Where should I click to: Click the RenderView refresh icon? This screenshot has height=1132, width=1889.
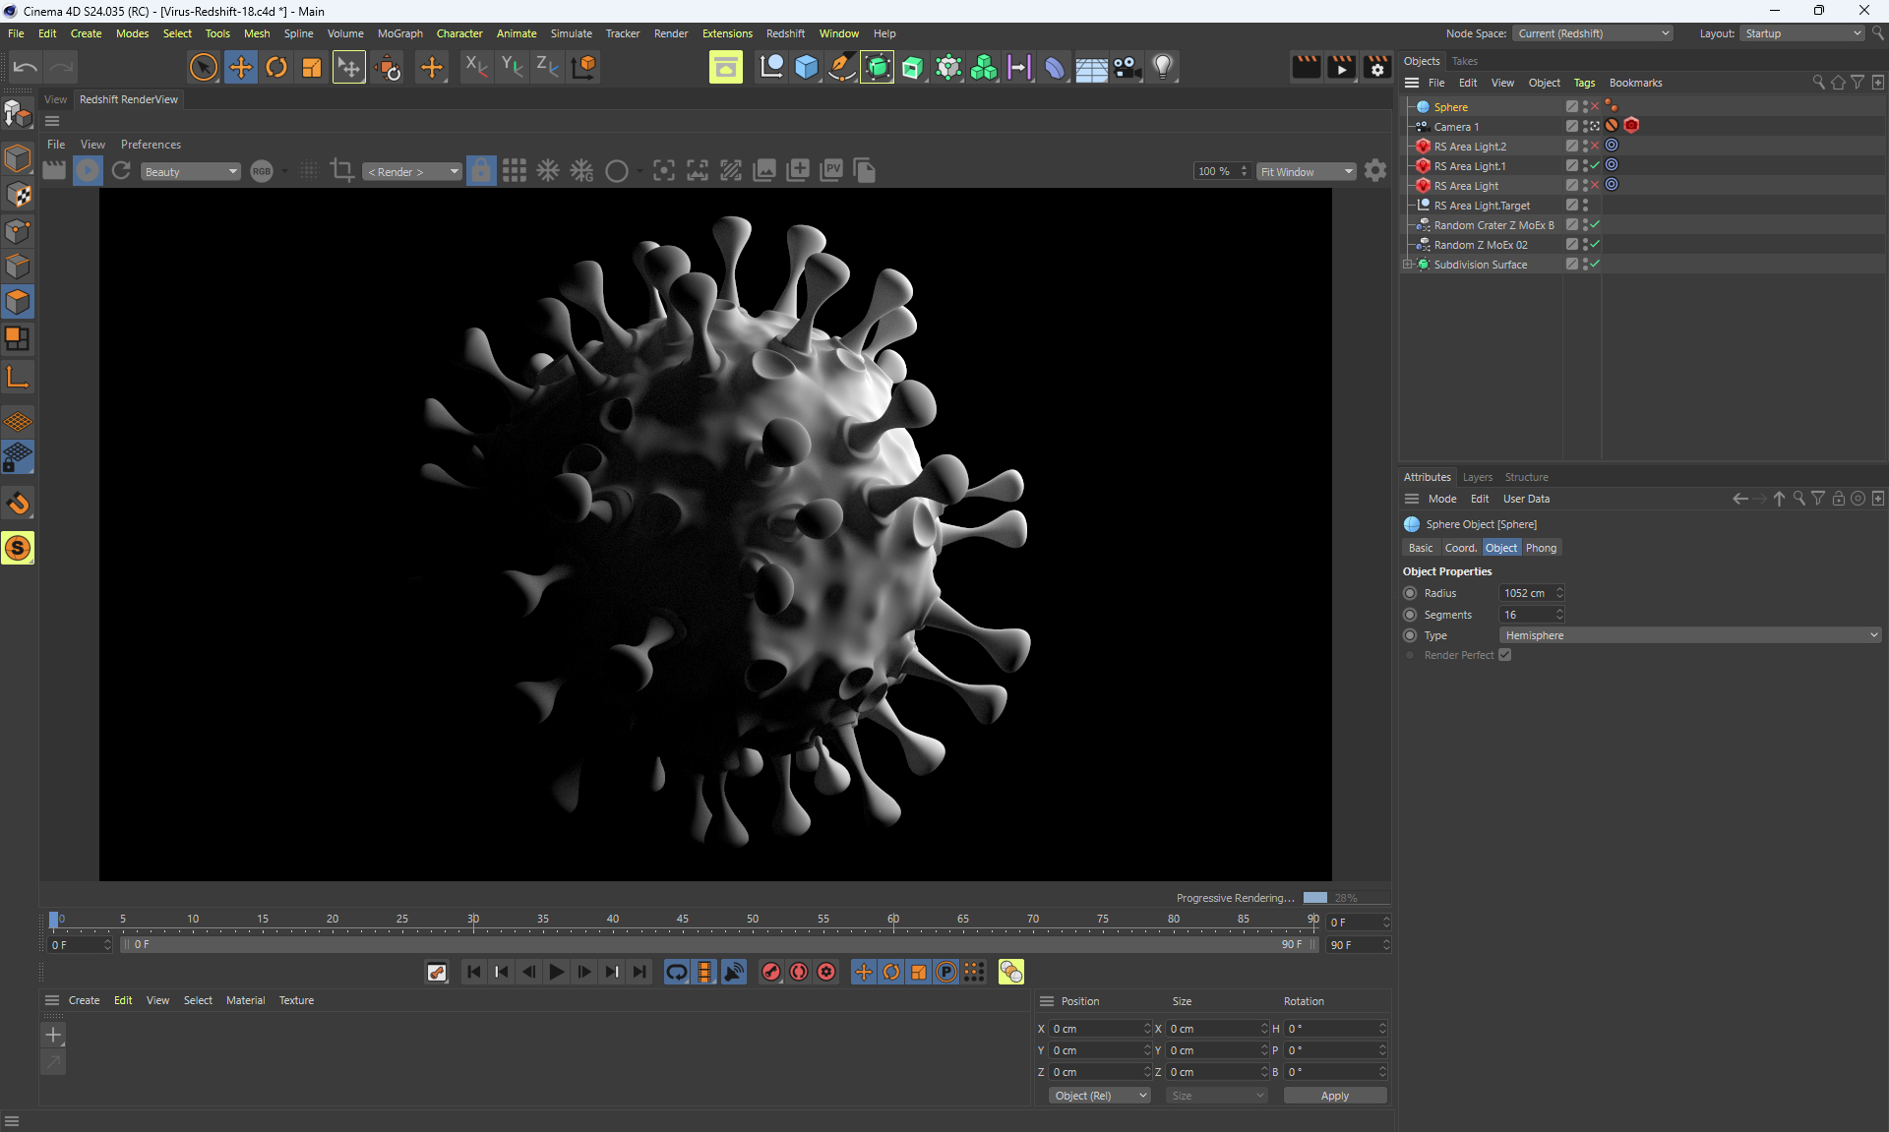pyautogui.click(x=121, y=171)
